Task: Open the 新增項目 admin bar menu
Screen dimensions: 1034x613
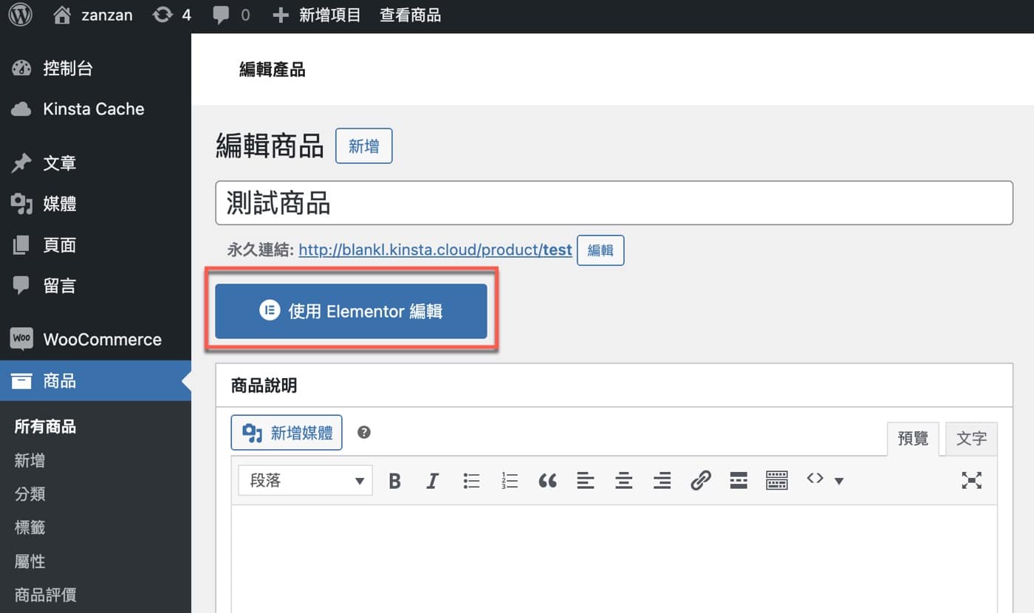Action: 316,15
